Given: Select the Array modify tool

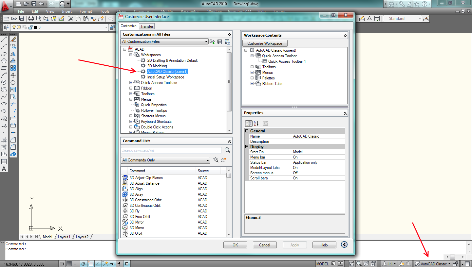Looking at the screenshot, I should pos(13,68).
